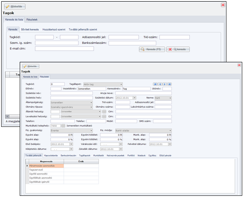Jump to the first member record
Viewport: 243px width, 197px height.
tap(156, 84)
